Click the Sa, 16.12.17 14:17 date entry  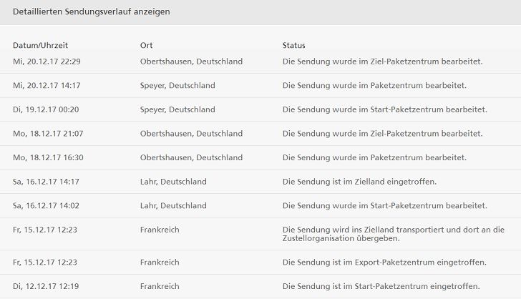46,182
